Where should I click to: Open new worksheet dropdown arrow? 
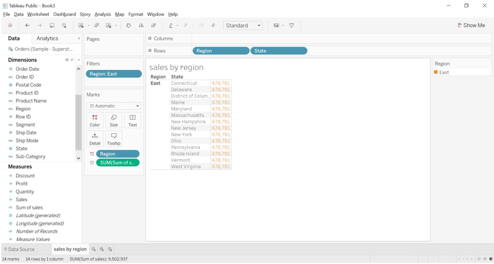pos(88,26)
